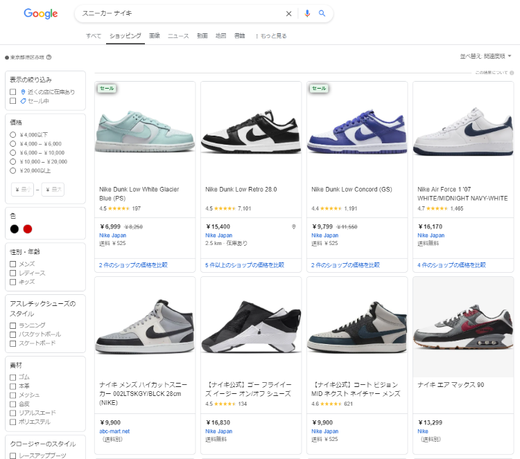Check the レディース filter

13,273
